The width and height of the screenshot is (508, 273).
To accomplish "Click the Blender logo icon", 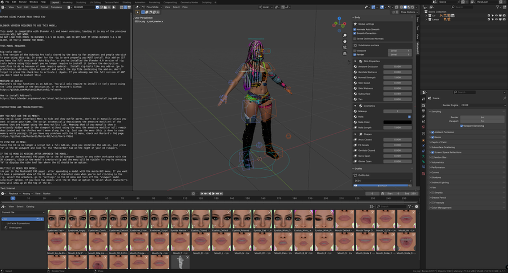I will click(x=3, y=2).
